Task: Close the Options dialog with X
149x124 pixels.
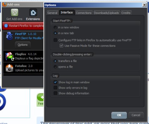Action: tap(144, 5)
